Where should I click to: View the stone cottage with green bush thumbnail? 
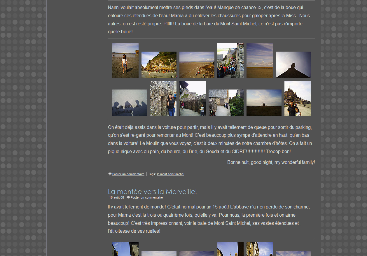[226, 103]
